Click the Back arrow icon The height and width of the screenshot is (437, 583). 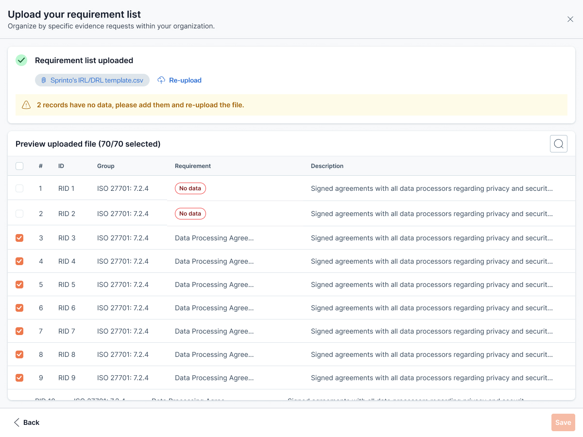coord(17,422)
